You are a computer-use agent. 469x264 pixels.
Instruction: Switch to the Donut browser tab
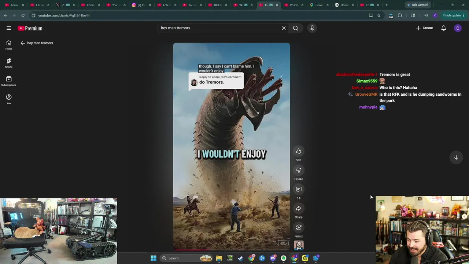point(344,5)
